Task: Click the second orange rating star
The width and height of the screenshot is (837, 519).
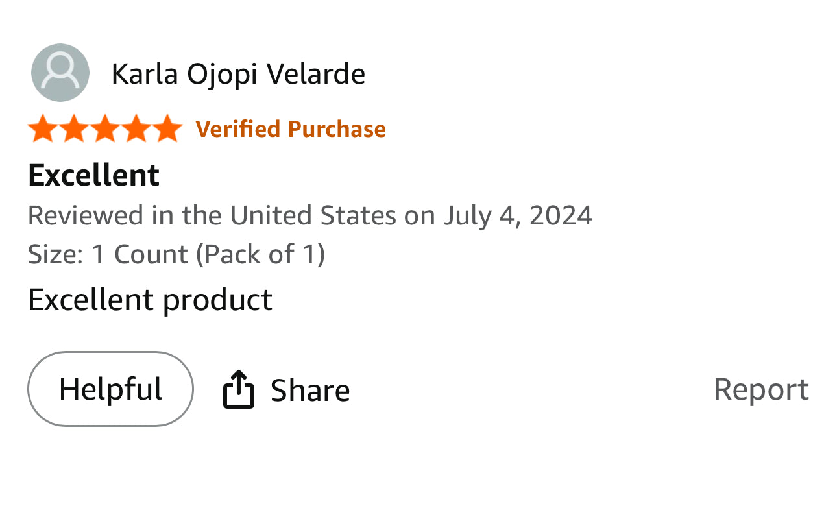Action: (74, 128)
